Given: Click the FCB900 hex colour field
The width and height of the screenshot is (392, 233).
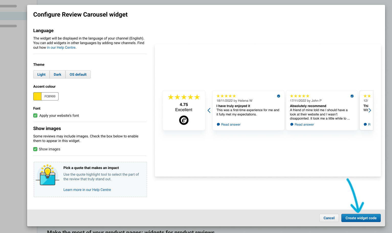Looking at the screenshot, I should point(50,96).
